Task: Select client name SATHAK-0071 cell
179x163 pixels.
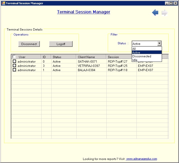Action: coord(87,62)
